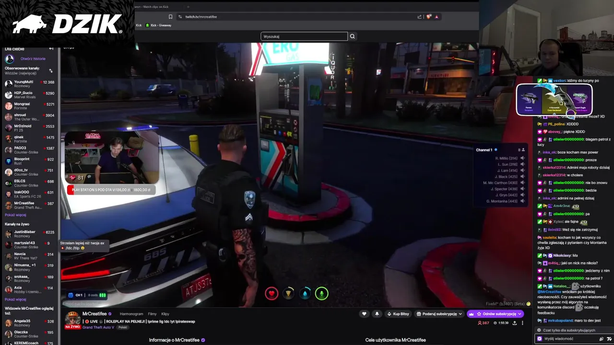
Task: Open Axia live channel
Action: [x=29, y=290]
